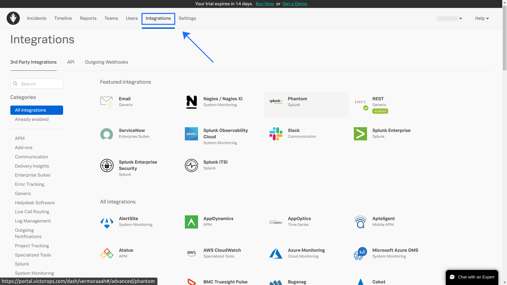Image resolution: width=507 pixels, height=285 pixels.
Task: Click the Buy Now link
Action: (265, 4)
